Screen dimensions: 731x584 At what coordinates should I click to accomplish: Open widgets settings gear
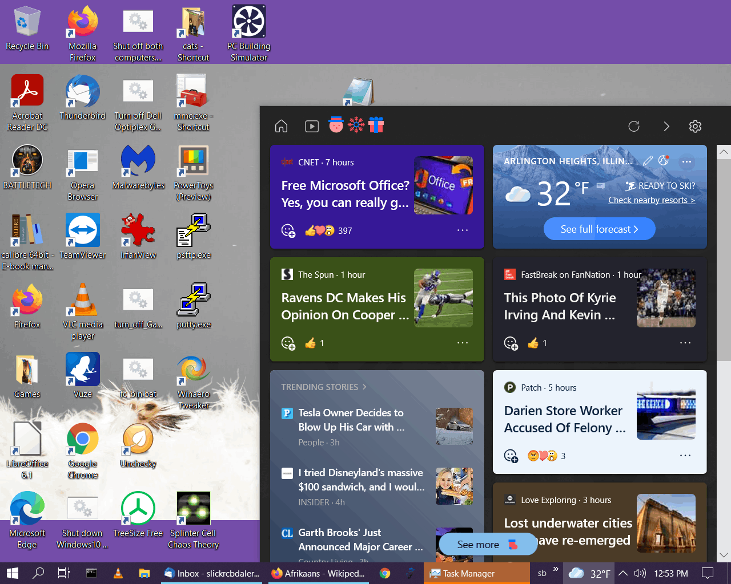click(695, 126)
